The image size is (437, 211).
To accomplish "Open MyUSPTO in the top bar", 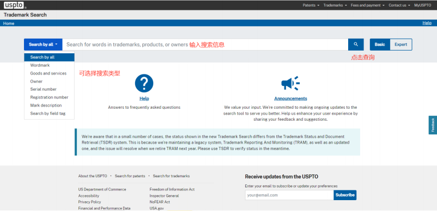I will [422, 5].
